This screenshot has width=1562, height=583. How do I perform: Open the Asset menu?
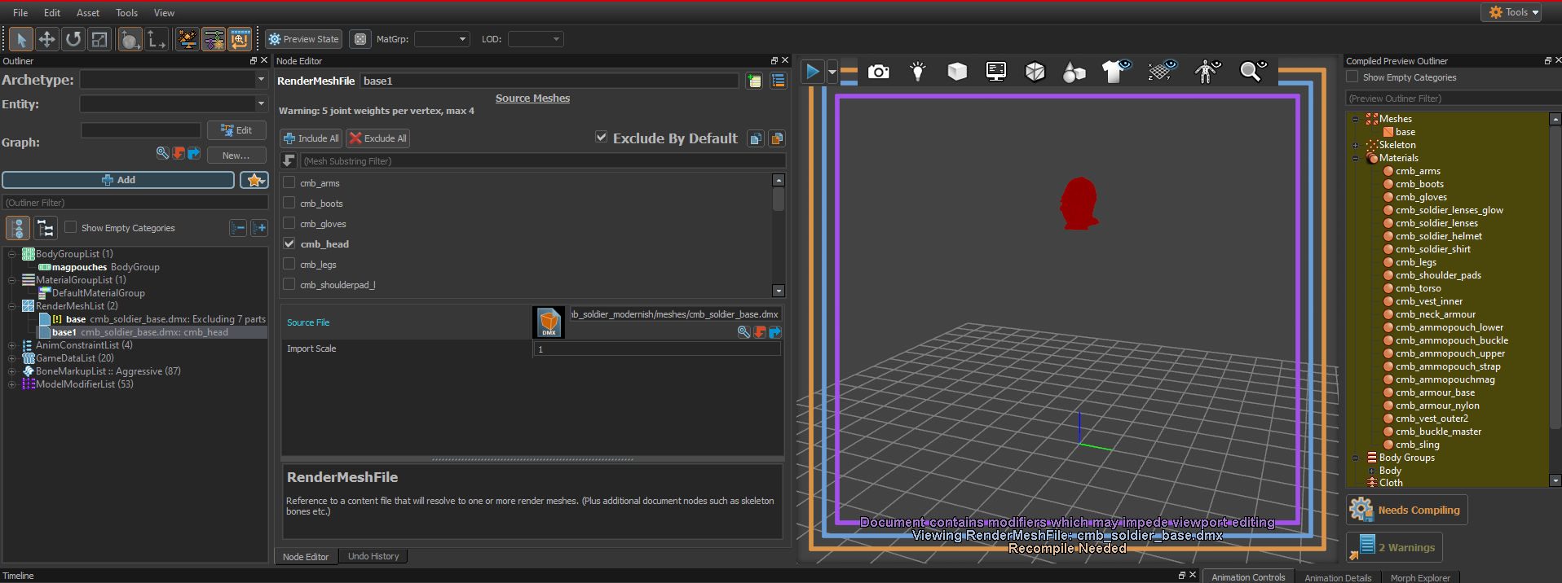point(87,13)
